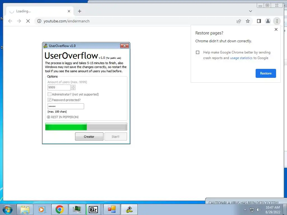Click the green progress bar
The width and height of the screenshot is (287, 215).
tap(86, 127)
